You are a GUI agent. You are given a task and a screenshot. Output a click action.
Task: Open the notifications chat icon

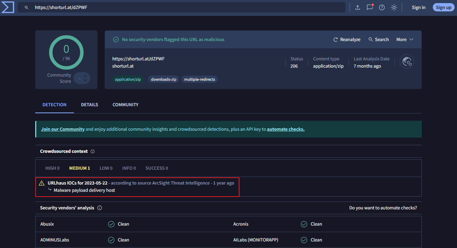(370, 7)
